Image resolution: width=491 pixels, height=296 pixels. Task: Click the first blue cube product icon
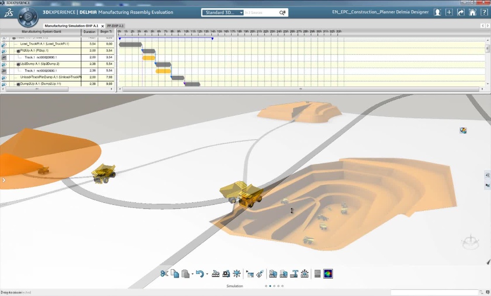tap(273, 274)
